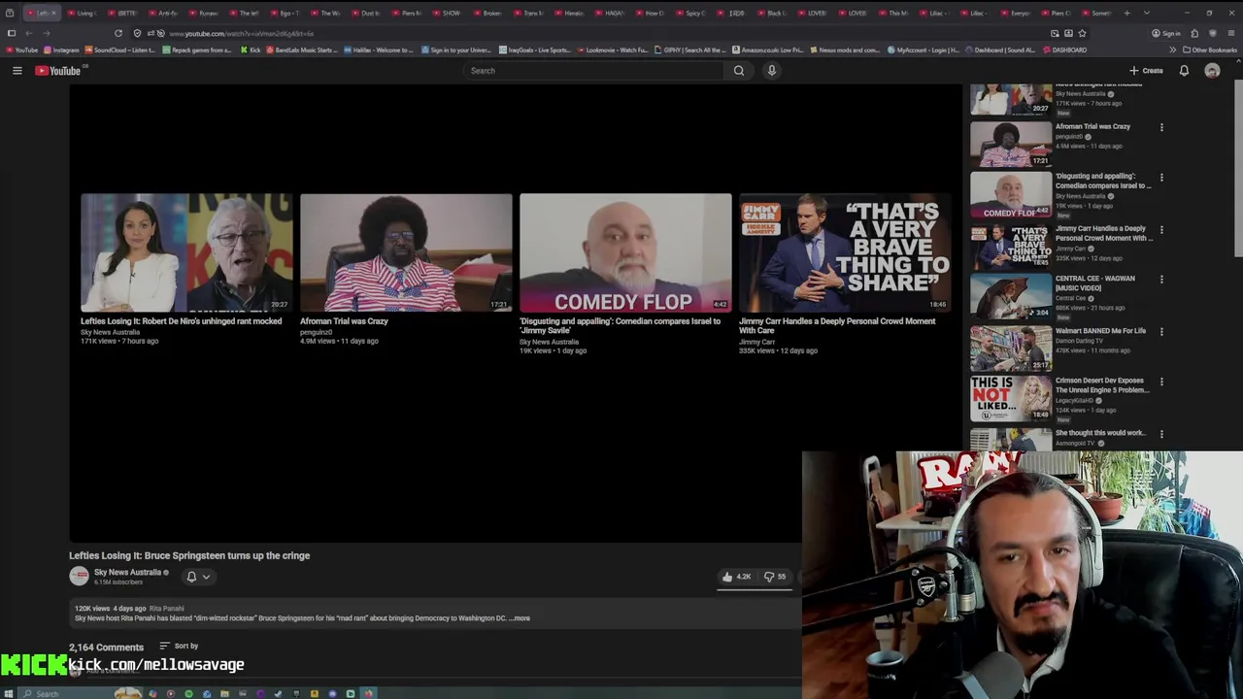Image resolution: width=1243 pixels, height=699 pixels.
Task: Click the page vertical scrollbar
Action: pos(1238,170)
